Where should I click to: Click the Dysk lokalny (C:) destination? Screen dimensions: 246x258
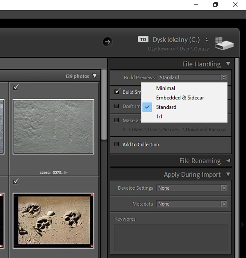(x=176, y=40)
